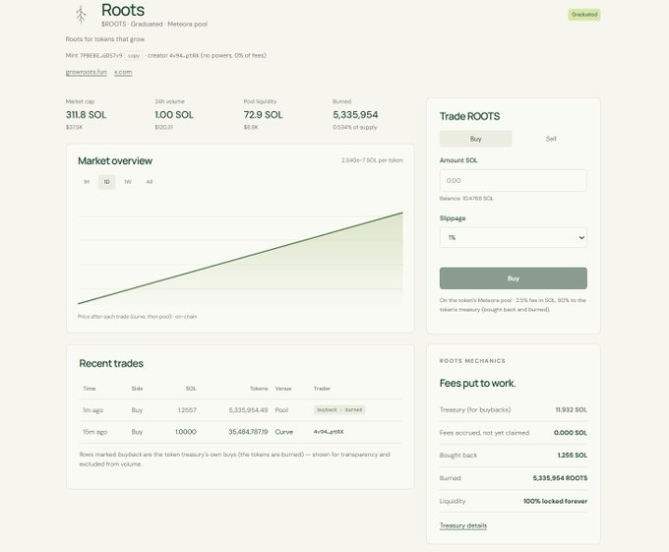Click the 100% locked forever value
The width and height of the screenshot is (669, 552).
tap(556, 501)
